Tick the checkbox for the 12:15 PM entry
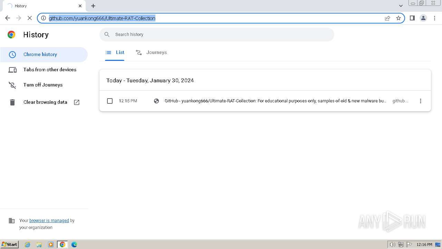Image resolution: width=442 pixels, height=249 pixels. coord(110,101)
